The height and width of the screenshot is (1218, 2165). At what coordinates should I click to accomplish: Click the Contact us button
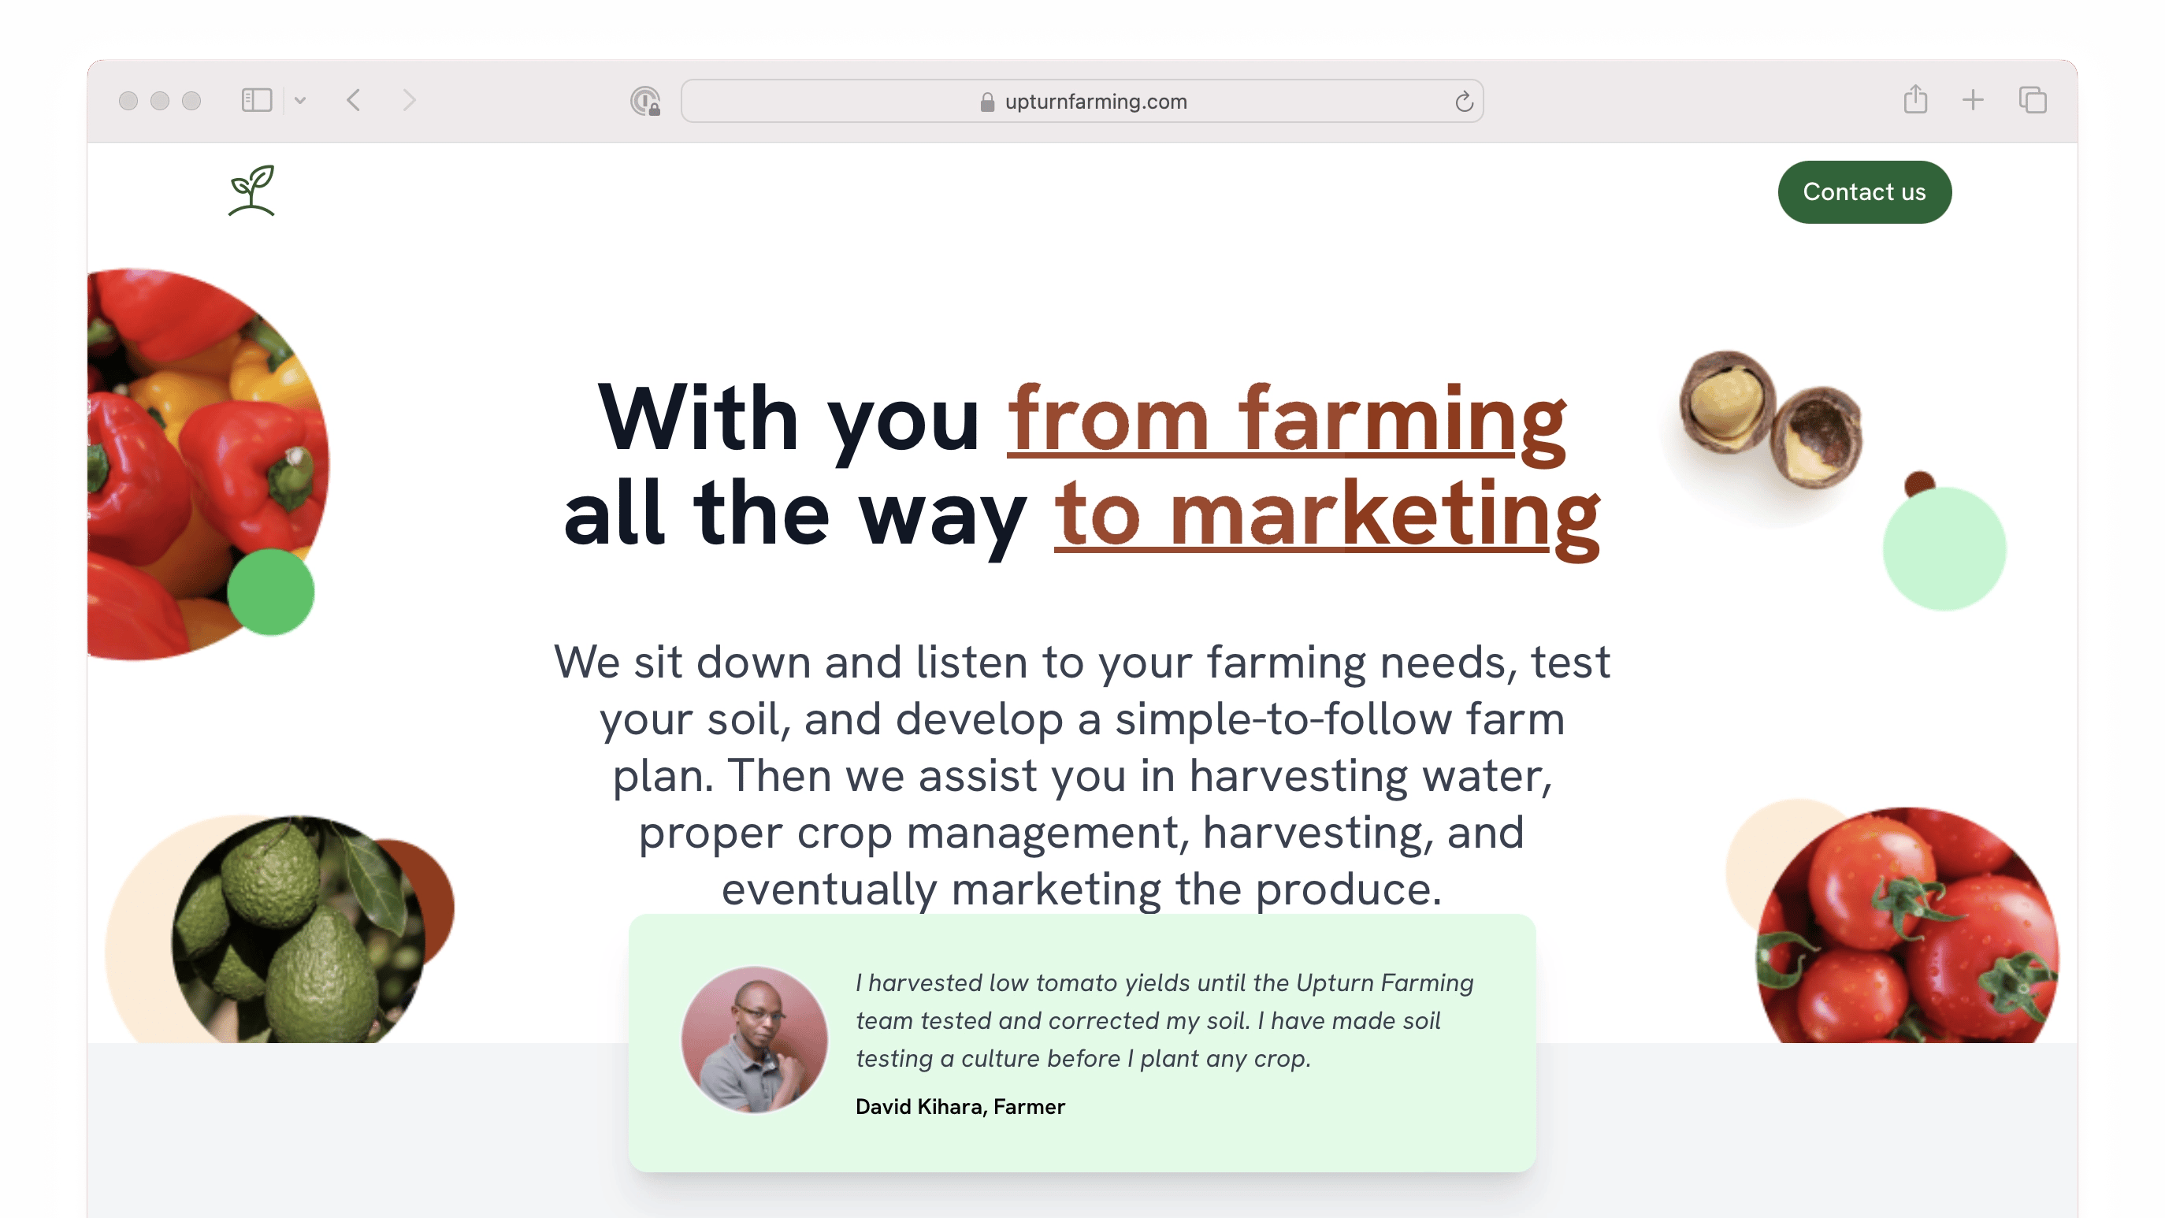[x=1865, y=191]
